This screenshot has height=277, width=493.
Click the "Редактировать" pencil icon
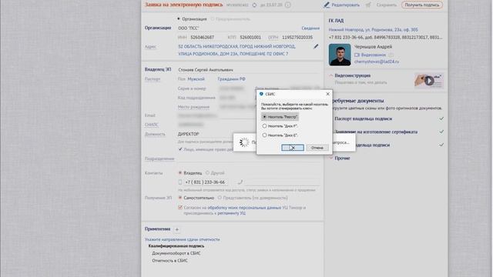point(327,5)
